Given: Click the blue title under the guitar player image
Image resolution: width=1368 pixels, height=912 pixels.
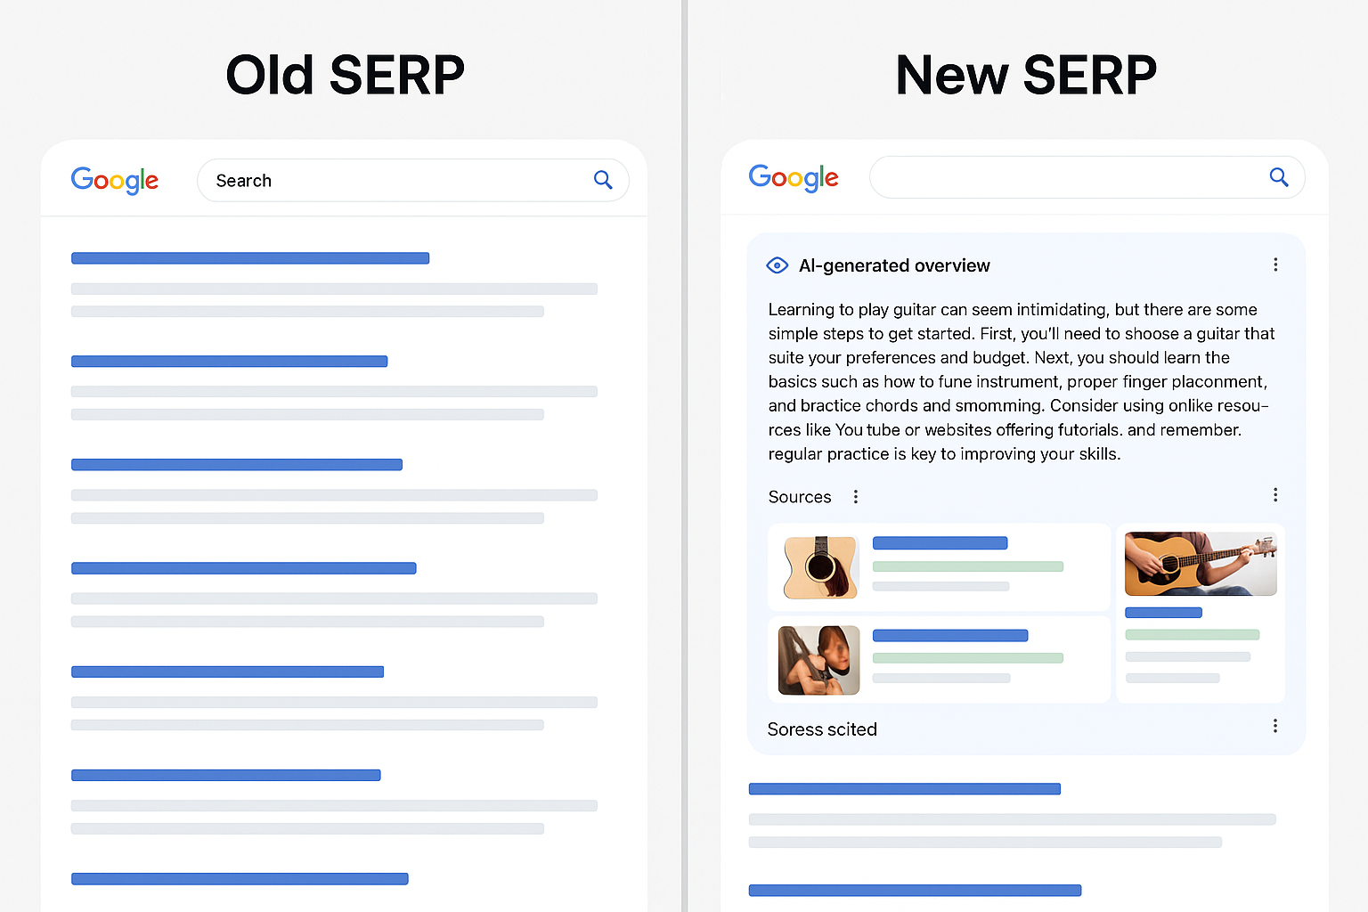Looking at the screenshot, I should coord(1164,613).
